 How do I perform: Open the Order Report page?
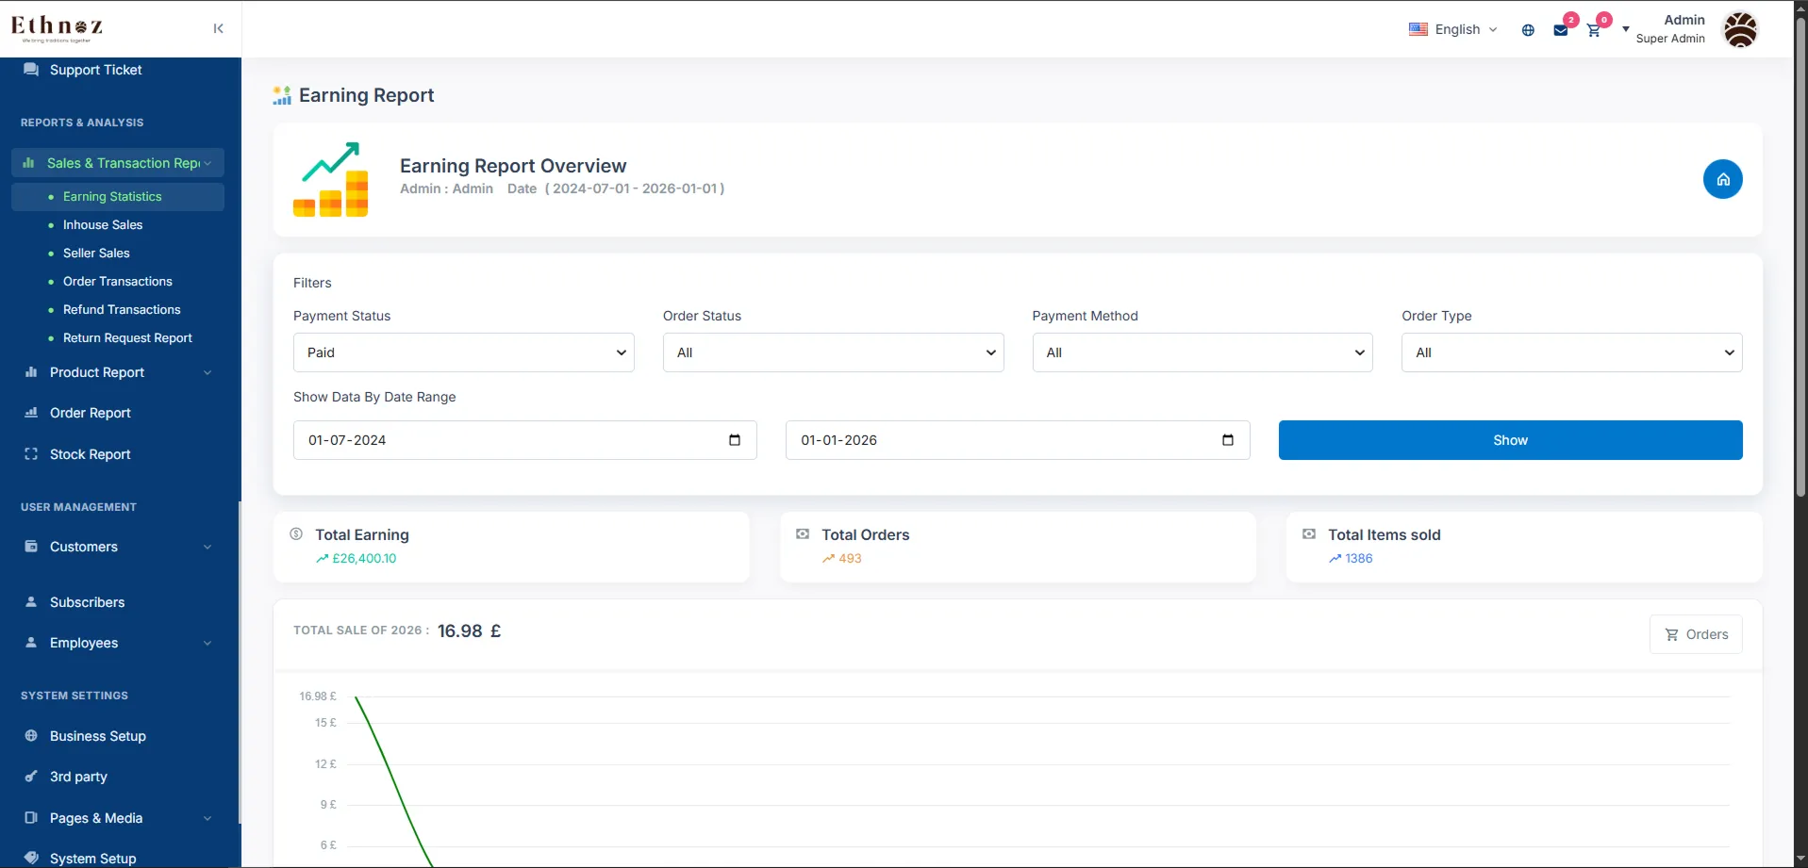click(91, 413)
